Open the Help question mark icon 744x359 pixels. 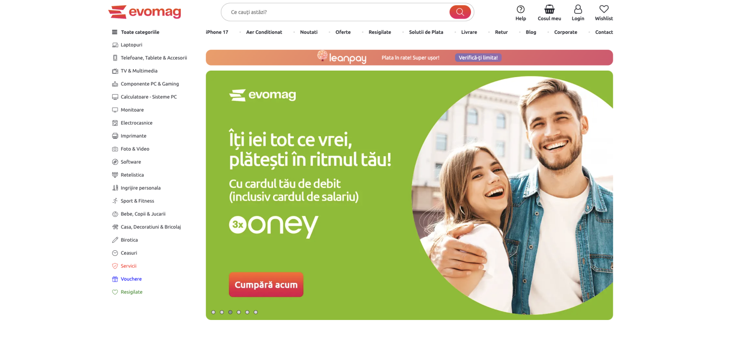click(521, 9)
